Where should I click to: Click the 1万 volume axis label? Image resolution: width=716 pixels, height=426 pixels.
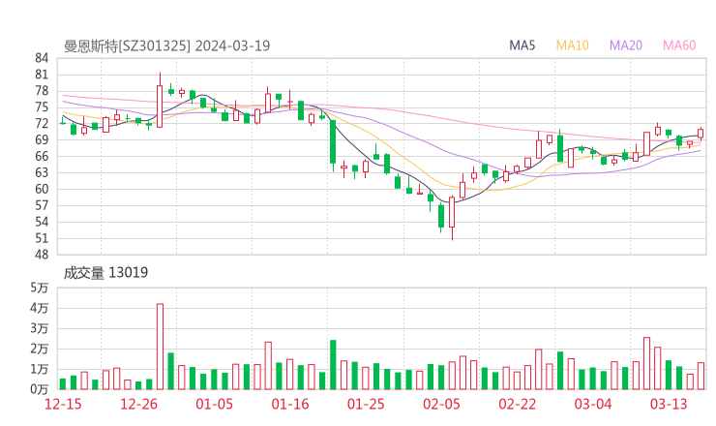click(40, 369)
